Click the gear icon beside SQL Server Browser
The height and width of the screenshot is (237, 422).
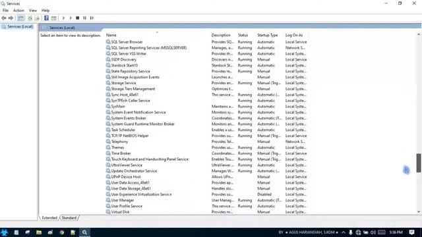pyautogui.click(x=108, y=41)
